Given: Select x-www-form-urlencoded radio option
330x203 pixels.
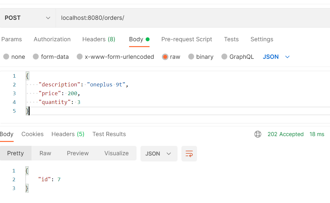Looking at the screenshot, I should 80,57.
